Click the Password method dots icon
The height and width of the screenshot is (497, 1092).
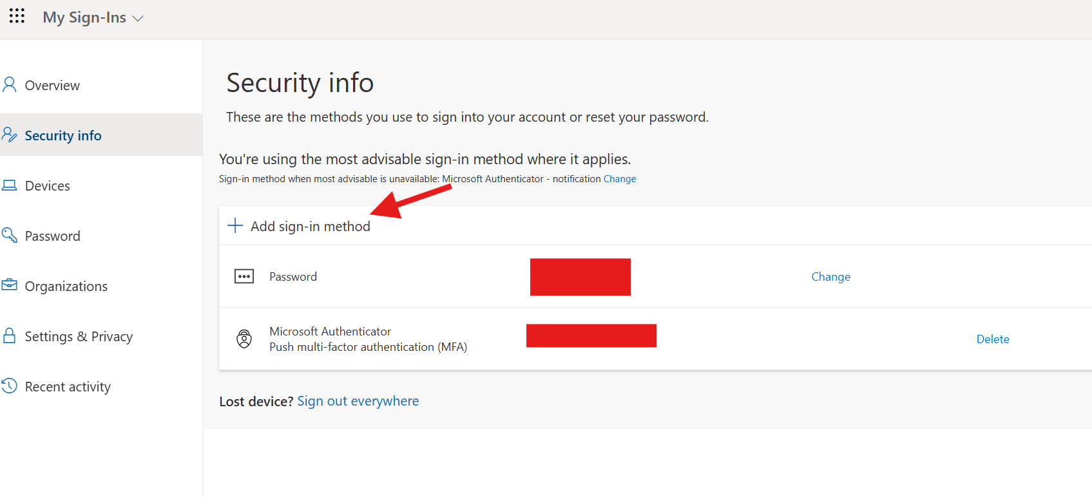(244, 276)
